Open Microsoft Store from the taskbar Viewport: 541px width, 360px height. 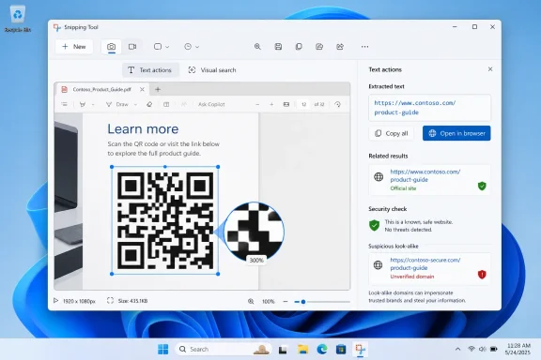click(x=341, y=350)
